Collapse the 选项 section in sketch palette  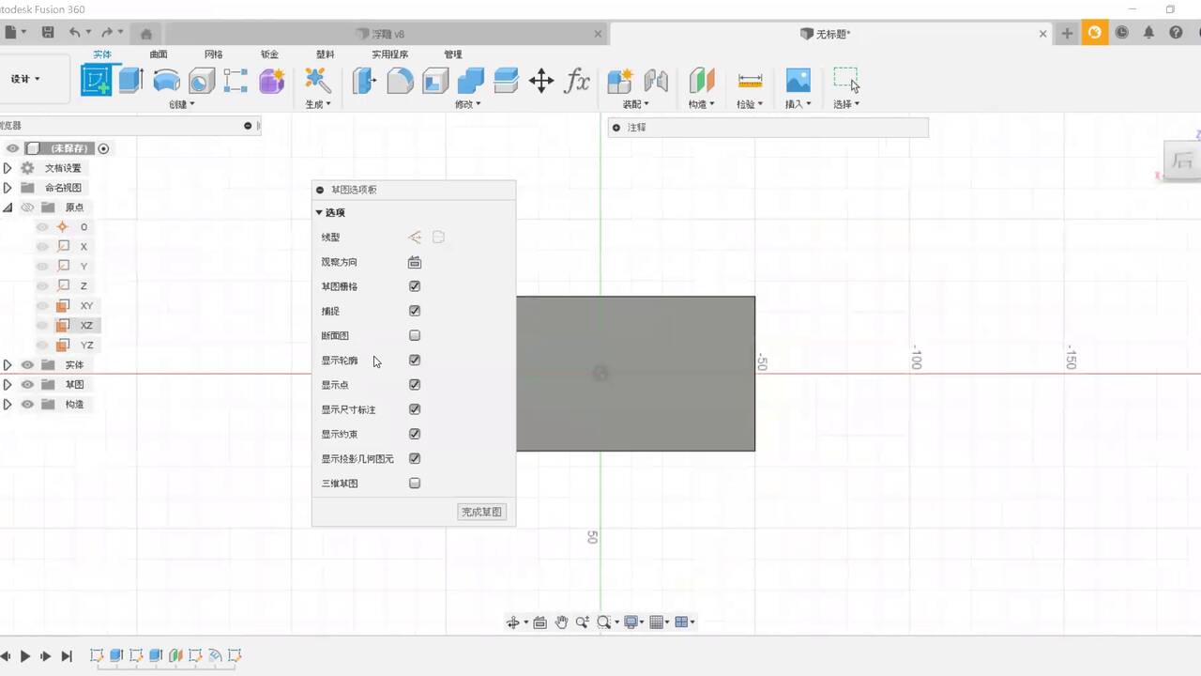coord(319,213)
